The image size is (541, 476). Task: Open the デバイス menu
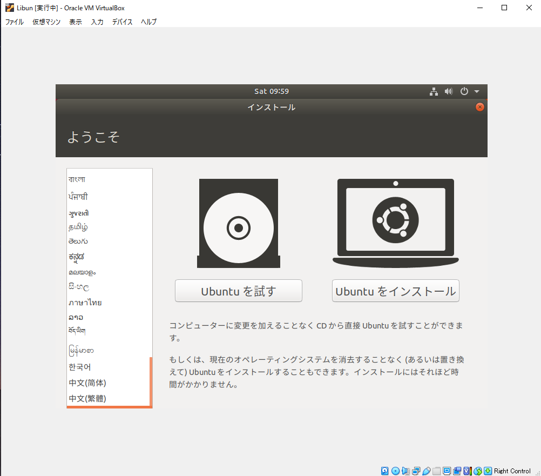click(122, 22)
